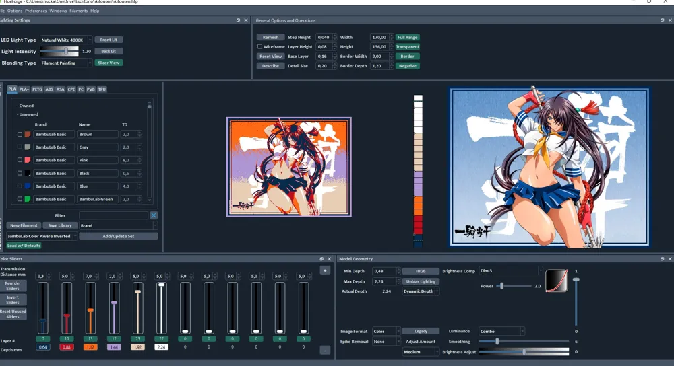This screenshot has height=366, width=674.
Task: Open the Help menu
Action: 94,11
